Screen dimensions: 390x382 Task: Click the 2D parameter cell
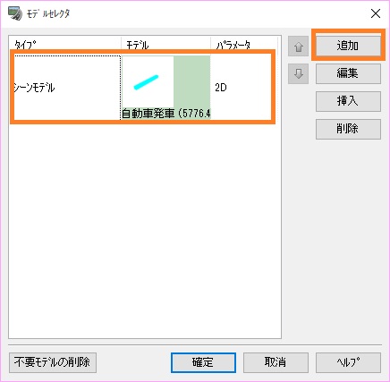click(242, 88)
